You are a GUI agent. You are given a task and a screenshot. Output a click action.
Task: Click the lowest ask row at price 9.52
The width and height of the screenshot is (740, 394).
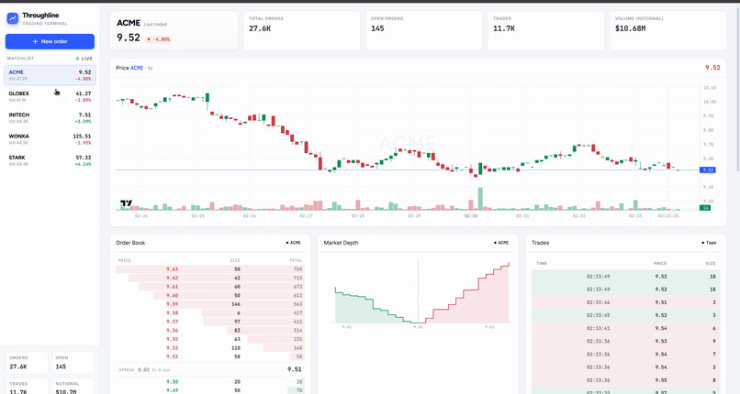210,356
